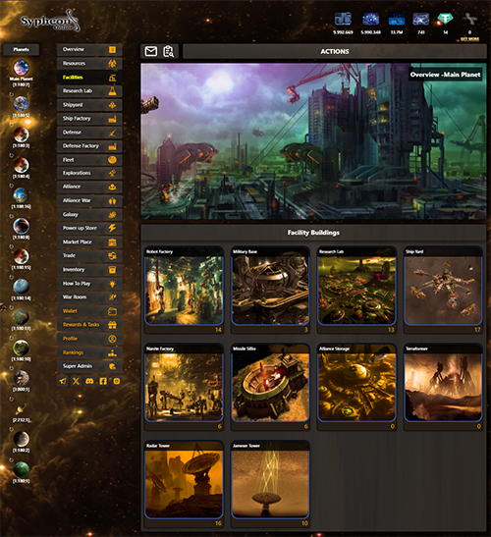This screenshot has width=491, height=537.
Task: Open the Galaxy menu item
Action: tap(89, 214)
